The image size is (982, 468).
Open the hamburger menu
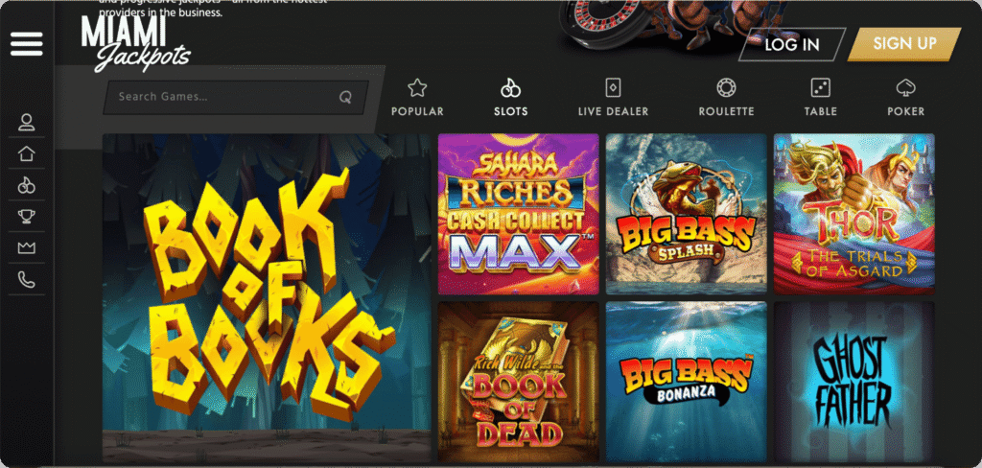pyautogui.click(x=26, y=44)
